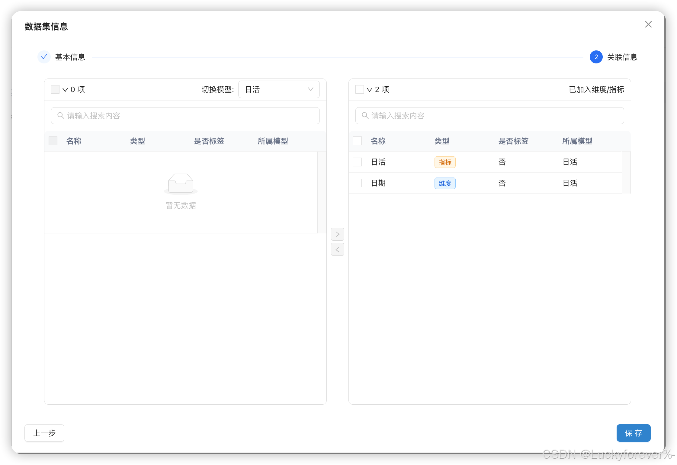This screenshot has height=465, width=677.
Task: Toggle select-all checkbox in right table header
Action: coord(357,141)
